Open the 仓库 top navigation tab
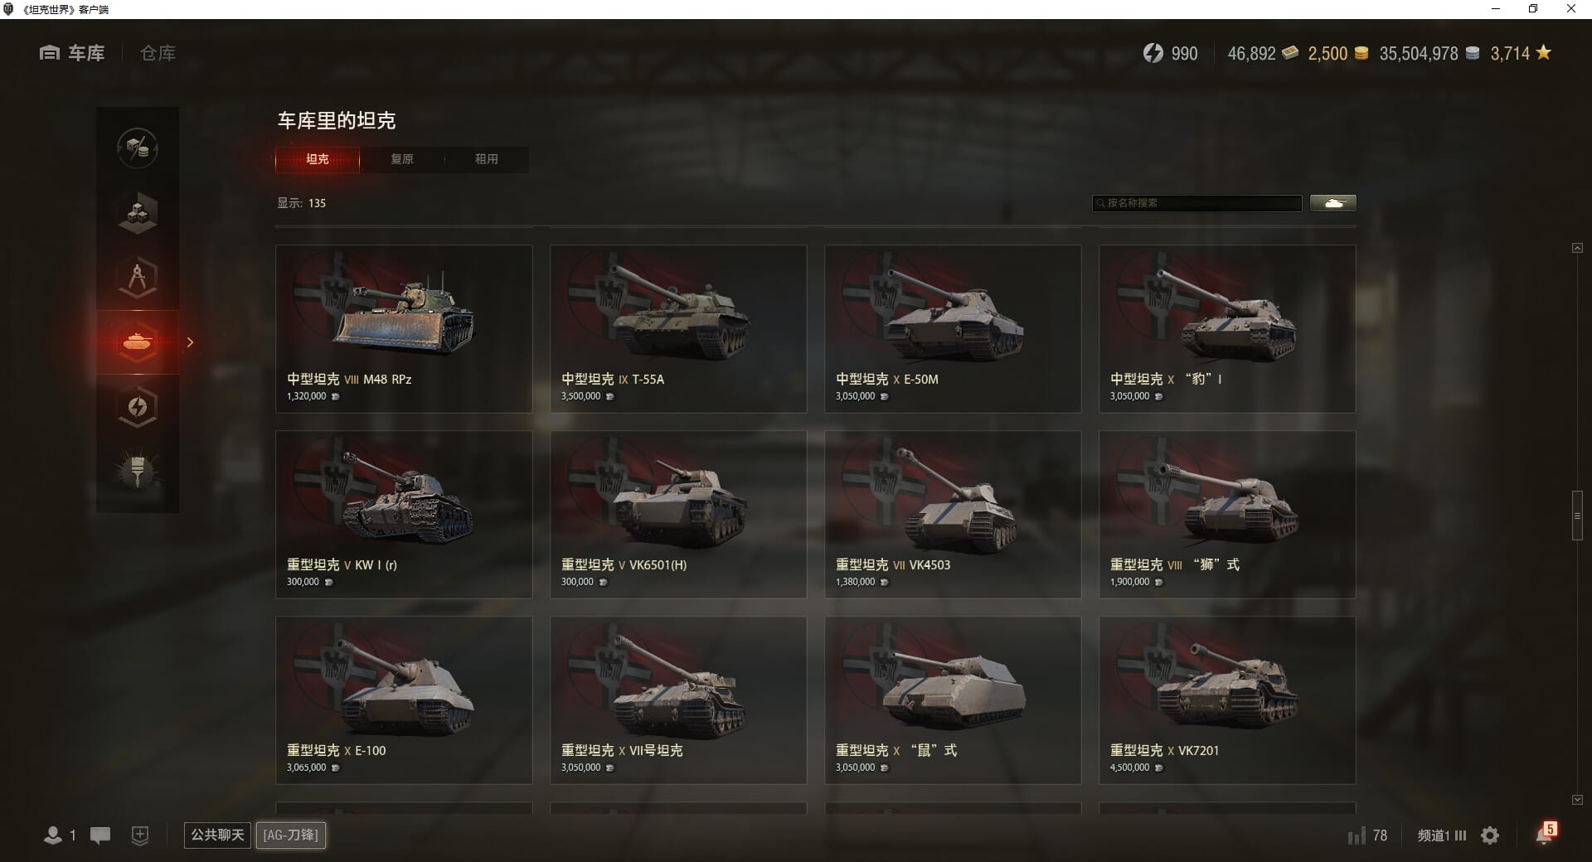Screen dimensions: 1592x862 pos(158,53)
